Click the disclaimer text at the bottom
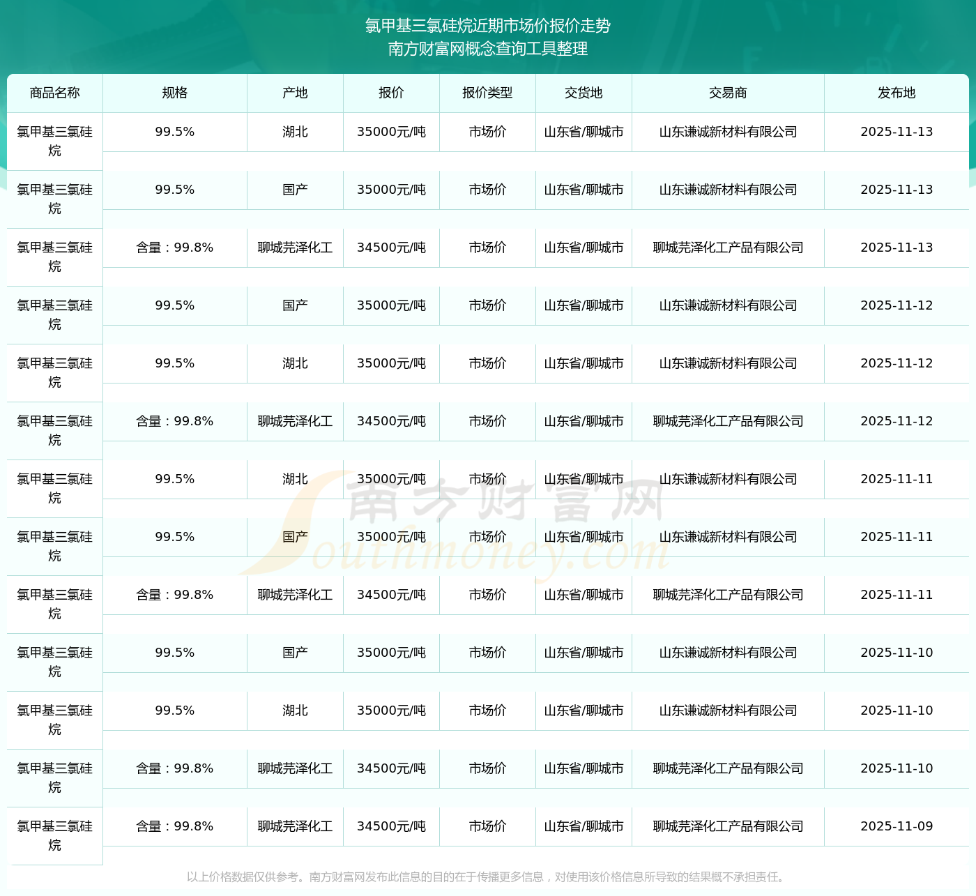Screen dimensions: 976x896 pos(488,876)
